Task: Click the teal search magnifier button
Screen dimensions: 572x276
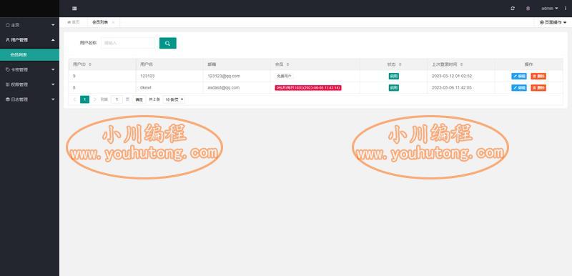Action: [x=168, y=43]
